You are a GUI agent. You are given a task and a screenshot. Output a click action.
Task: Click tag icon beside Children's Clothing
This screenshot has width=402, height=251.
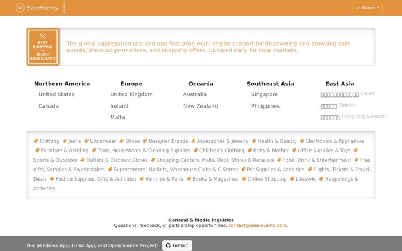click(x=195, y=151)
